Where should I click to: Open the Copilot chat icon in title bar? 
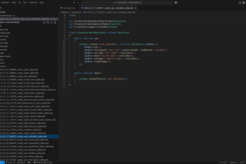[175, 2]
